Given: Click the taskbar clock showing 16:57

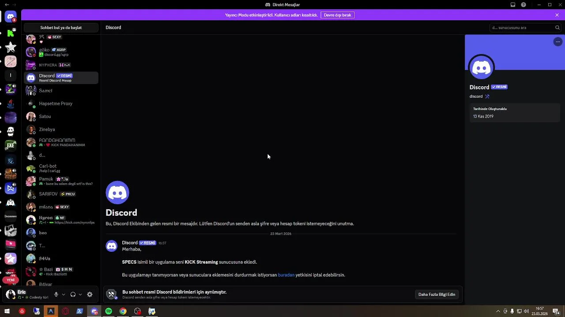Looking at the screenshot, I should click(539, 311).
